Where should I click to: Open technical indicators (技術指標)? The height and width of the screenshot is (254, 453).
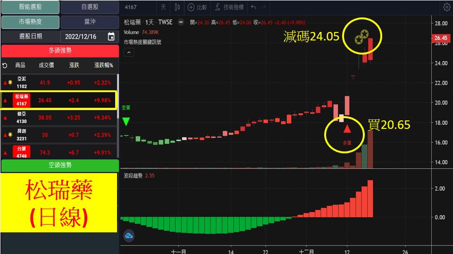coord(229,7)
